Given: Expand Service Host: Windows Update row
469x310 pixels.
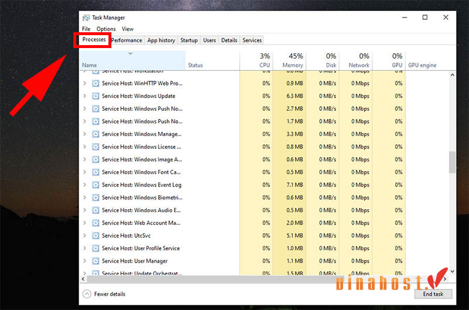Looking at the screenshot, I should pyautogui.click(x=84, y=96).
